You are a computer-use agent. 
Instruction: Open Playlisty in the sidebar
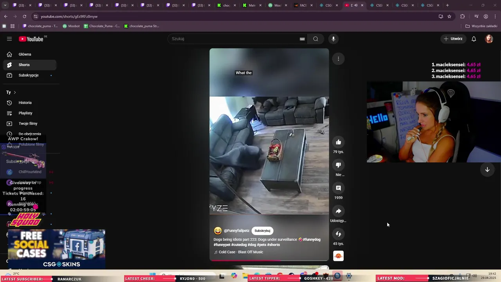click(x=30, y=113)
